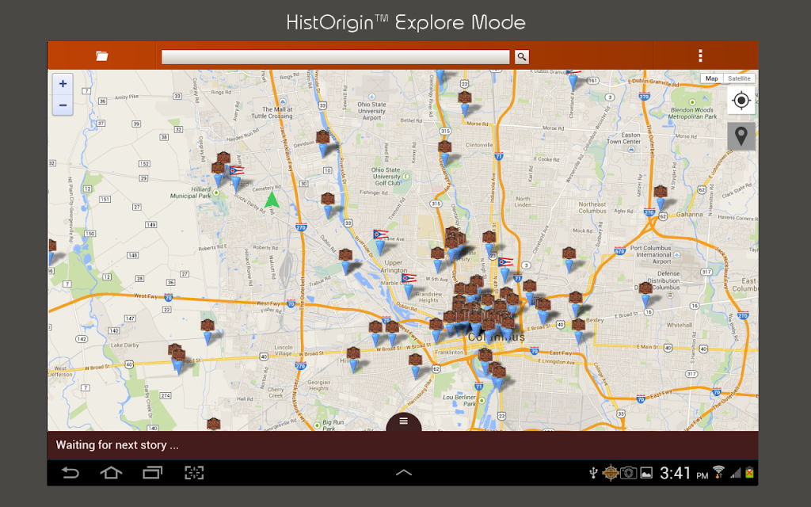Tap the Android home button
Viewport: 811px width, 507px height.
click(x=111, y=473)
